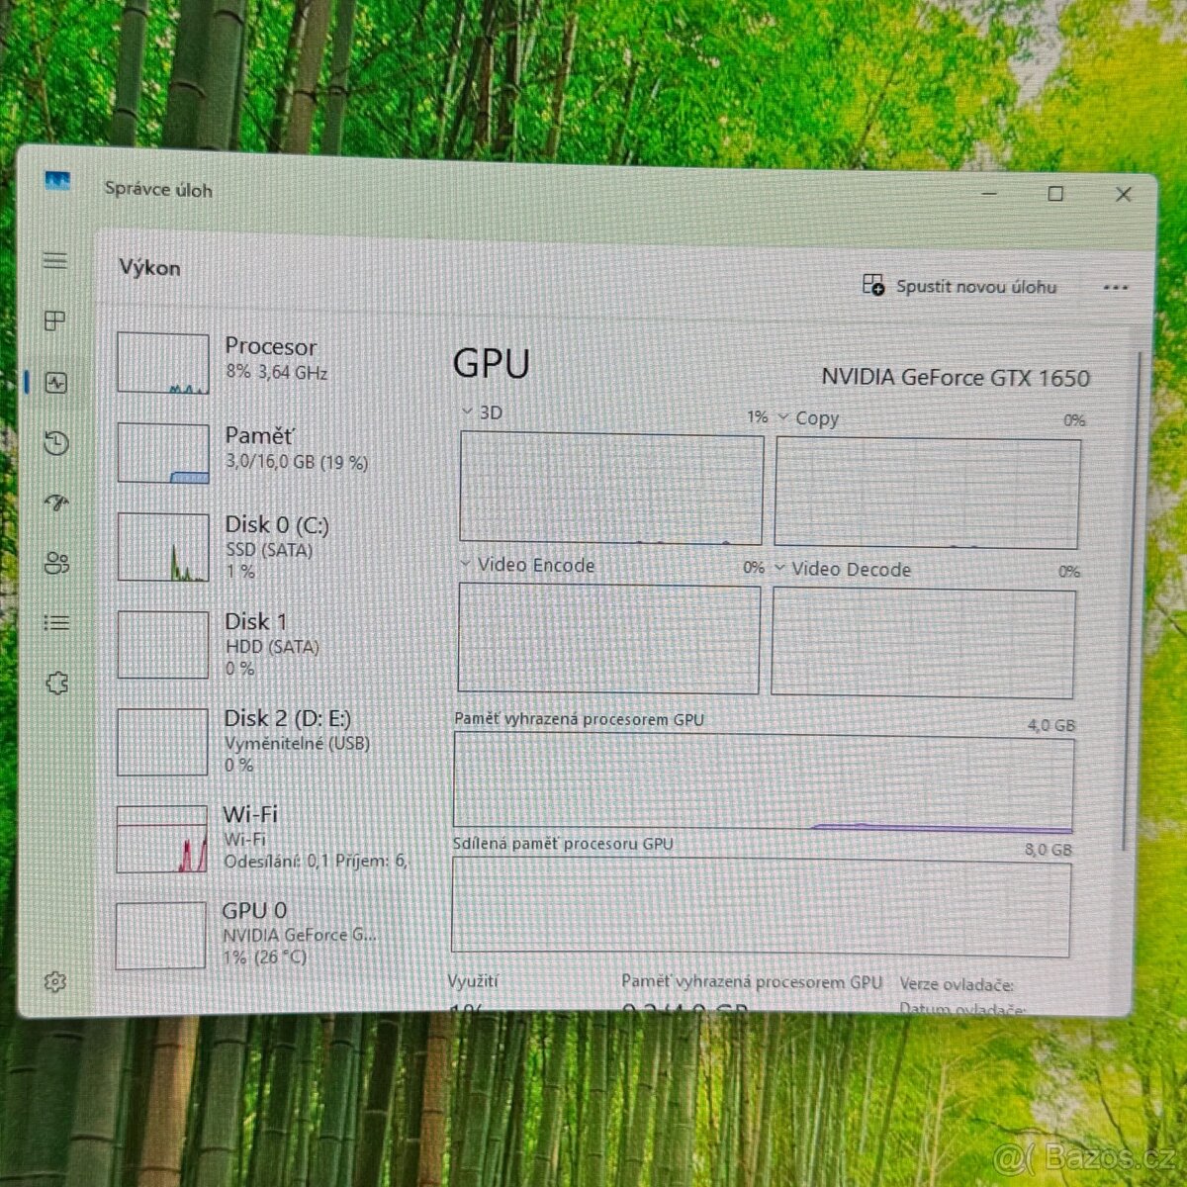Click the Vyměnitelné (USB) text
Viewport: 1187px width, 1187px height.
coord(297,743)
